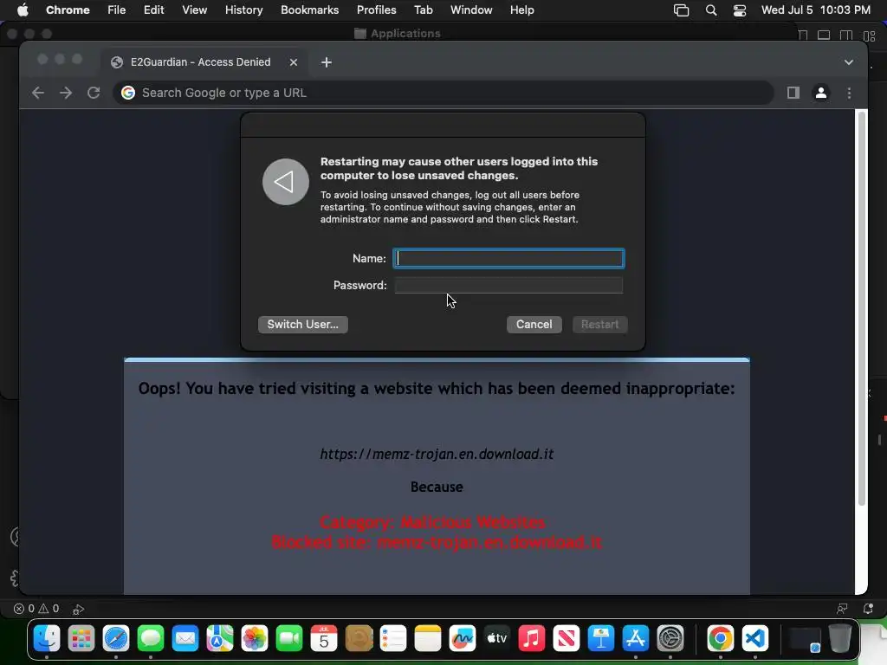
Task: Open the Help menu
Action: [521, 10]
